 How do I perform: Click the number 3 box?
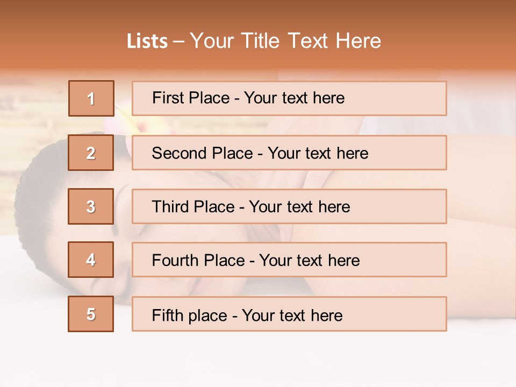click(91, 206)
